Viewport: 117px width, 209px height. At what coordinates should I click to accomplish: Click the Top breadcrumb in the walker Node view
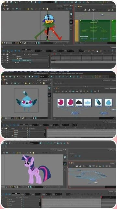(80, 6)
